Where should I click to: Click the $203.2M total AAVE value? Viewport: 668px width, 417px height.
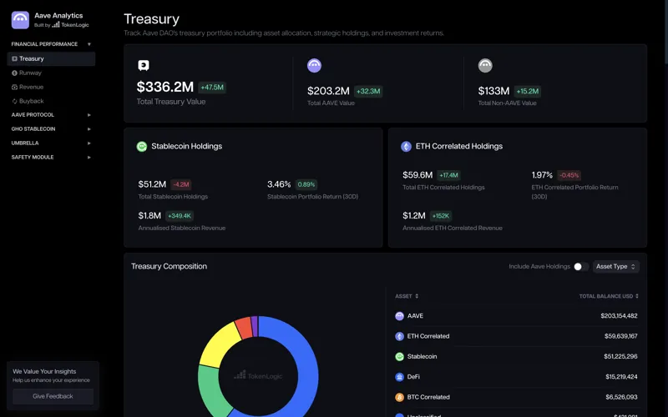pos(328,91)
